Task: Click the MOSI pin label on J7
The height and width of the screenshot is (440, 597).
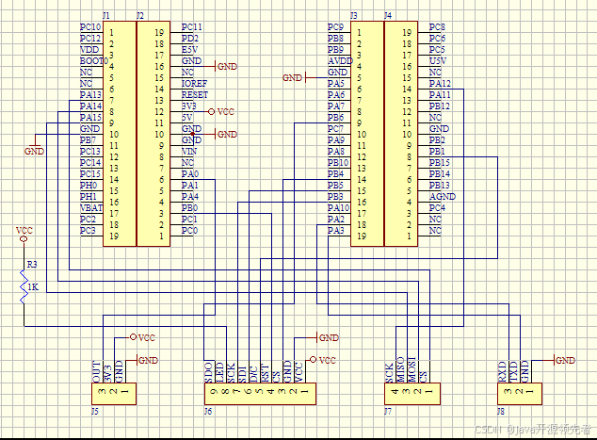Action: pos(411,369)
